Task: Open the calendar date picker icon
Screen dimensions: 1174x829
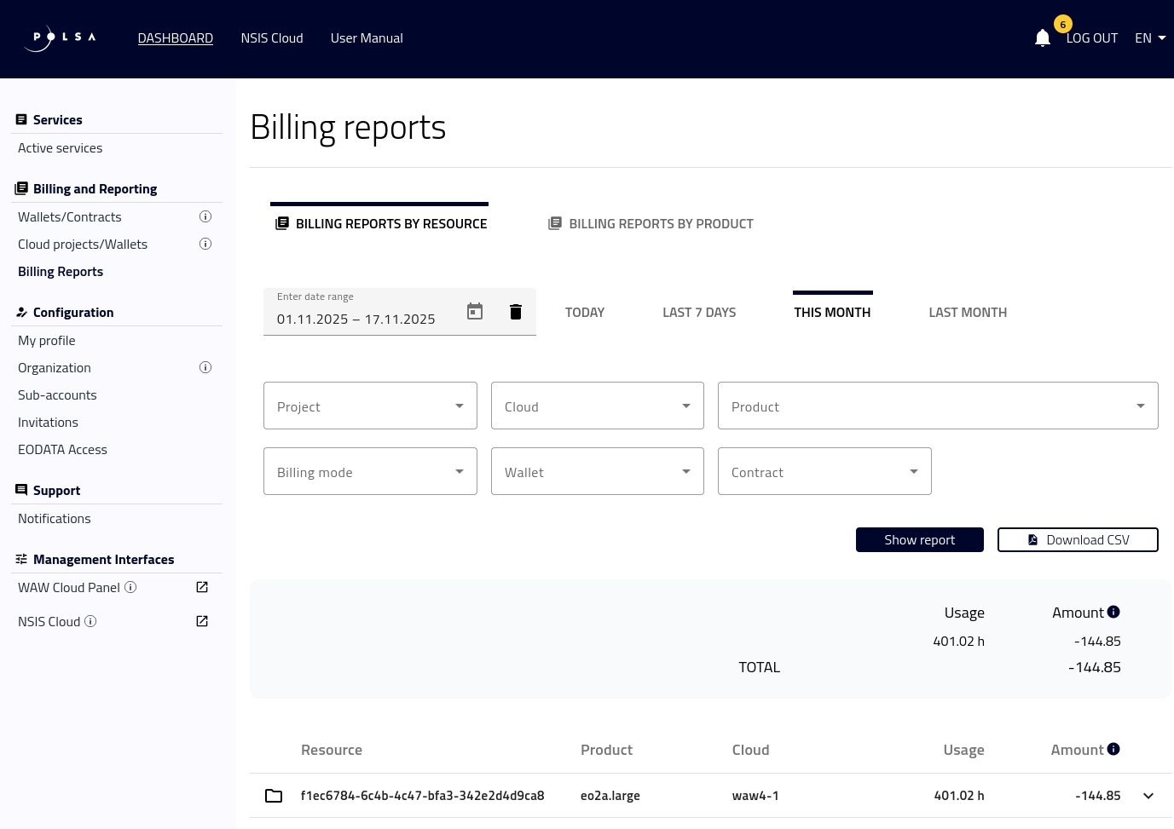Action: point(475,312)
